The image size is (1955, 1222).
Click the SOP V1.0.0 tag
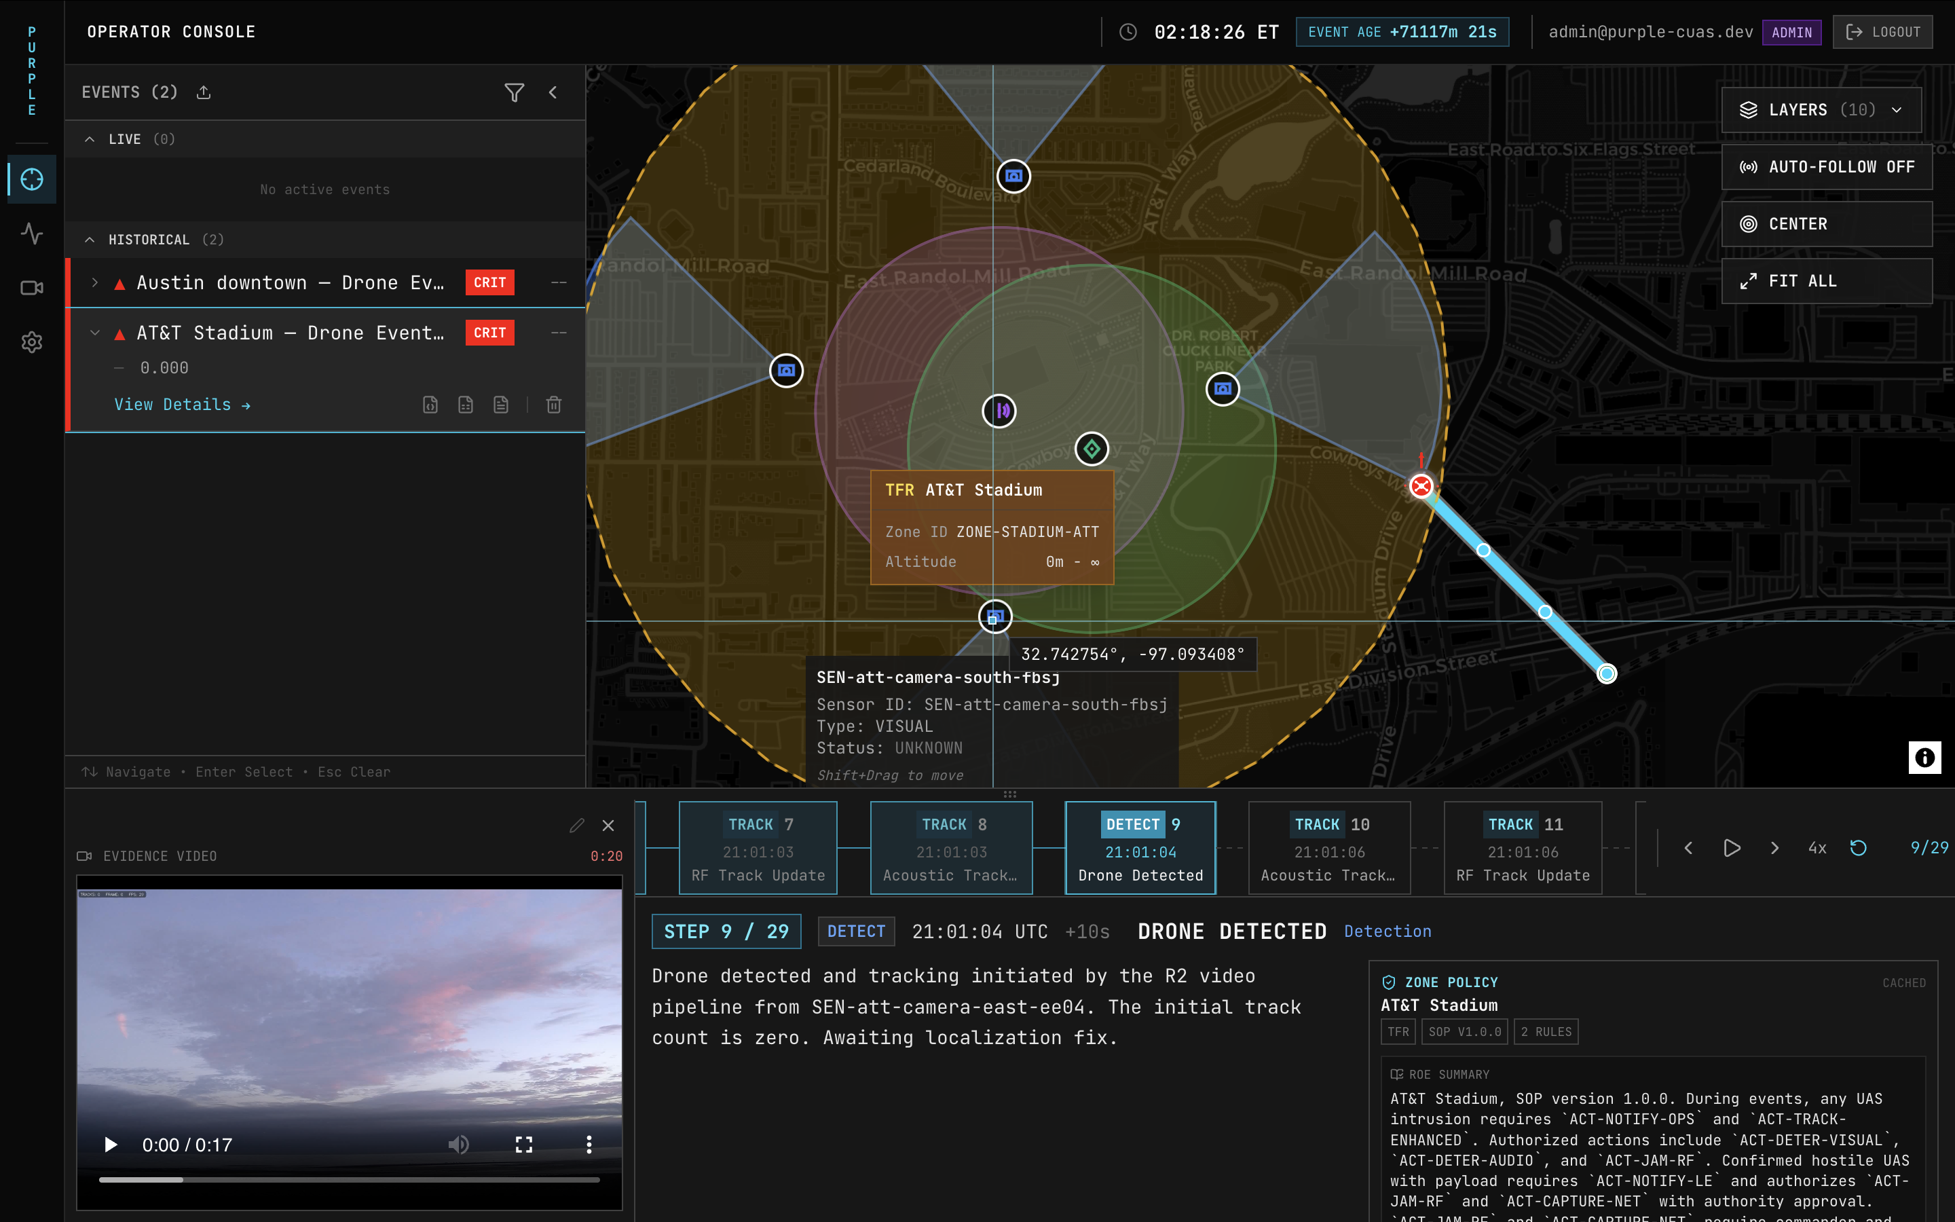[x=1465, y=1032]
